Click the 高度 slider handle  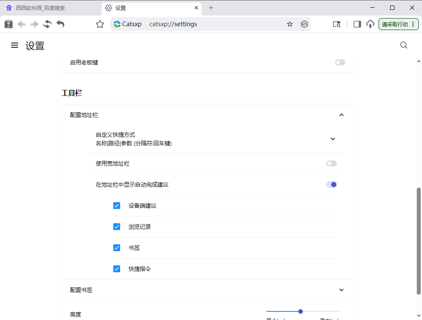pyautogui.click(x=301, y=311)
